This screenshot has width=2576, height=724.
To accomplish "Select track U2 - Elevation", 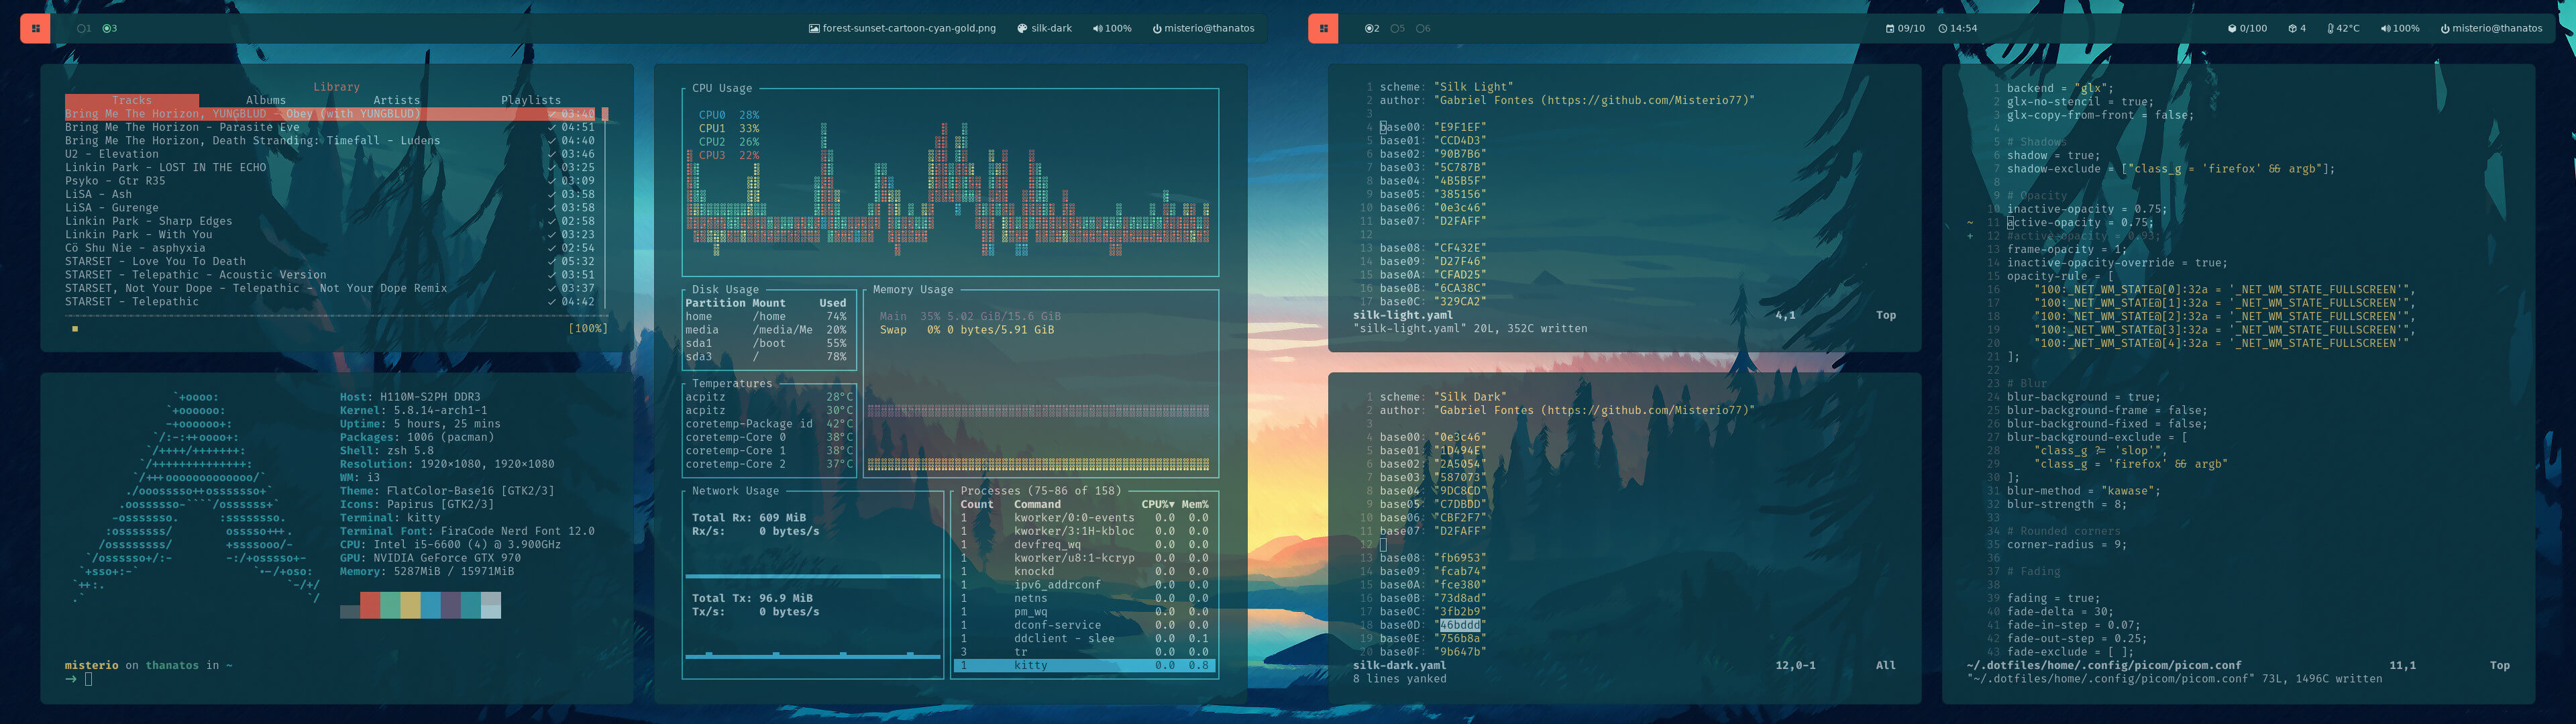I will point(331,154).
